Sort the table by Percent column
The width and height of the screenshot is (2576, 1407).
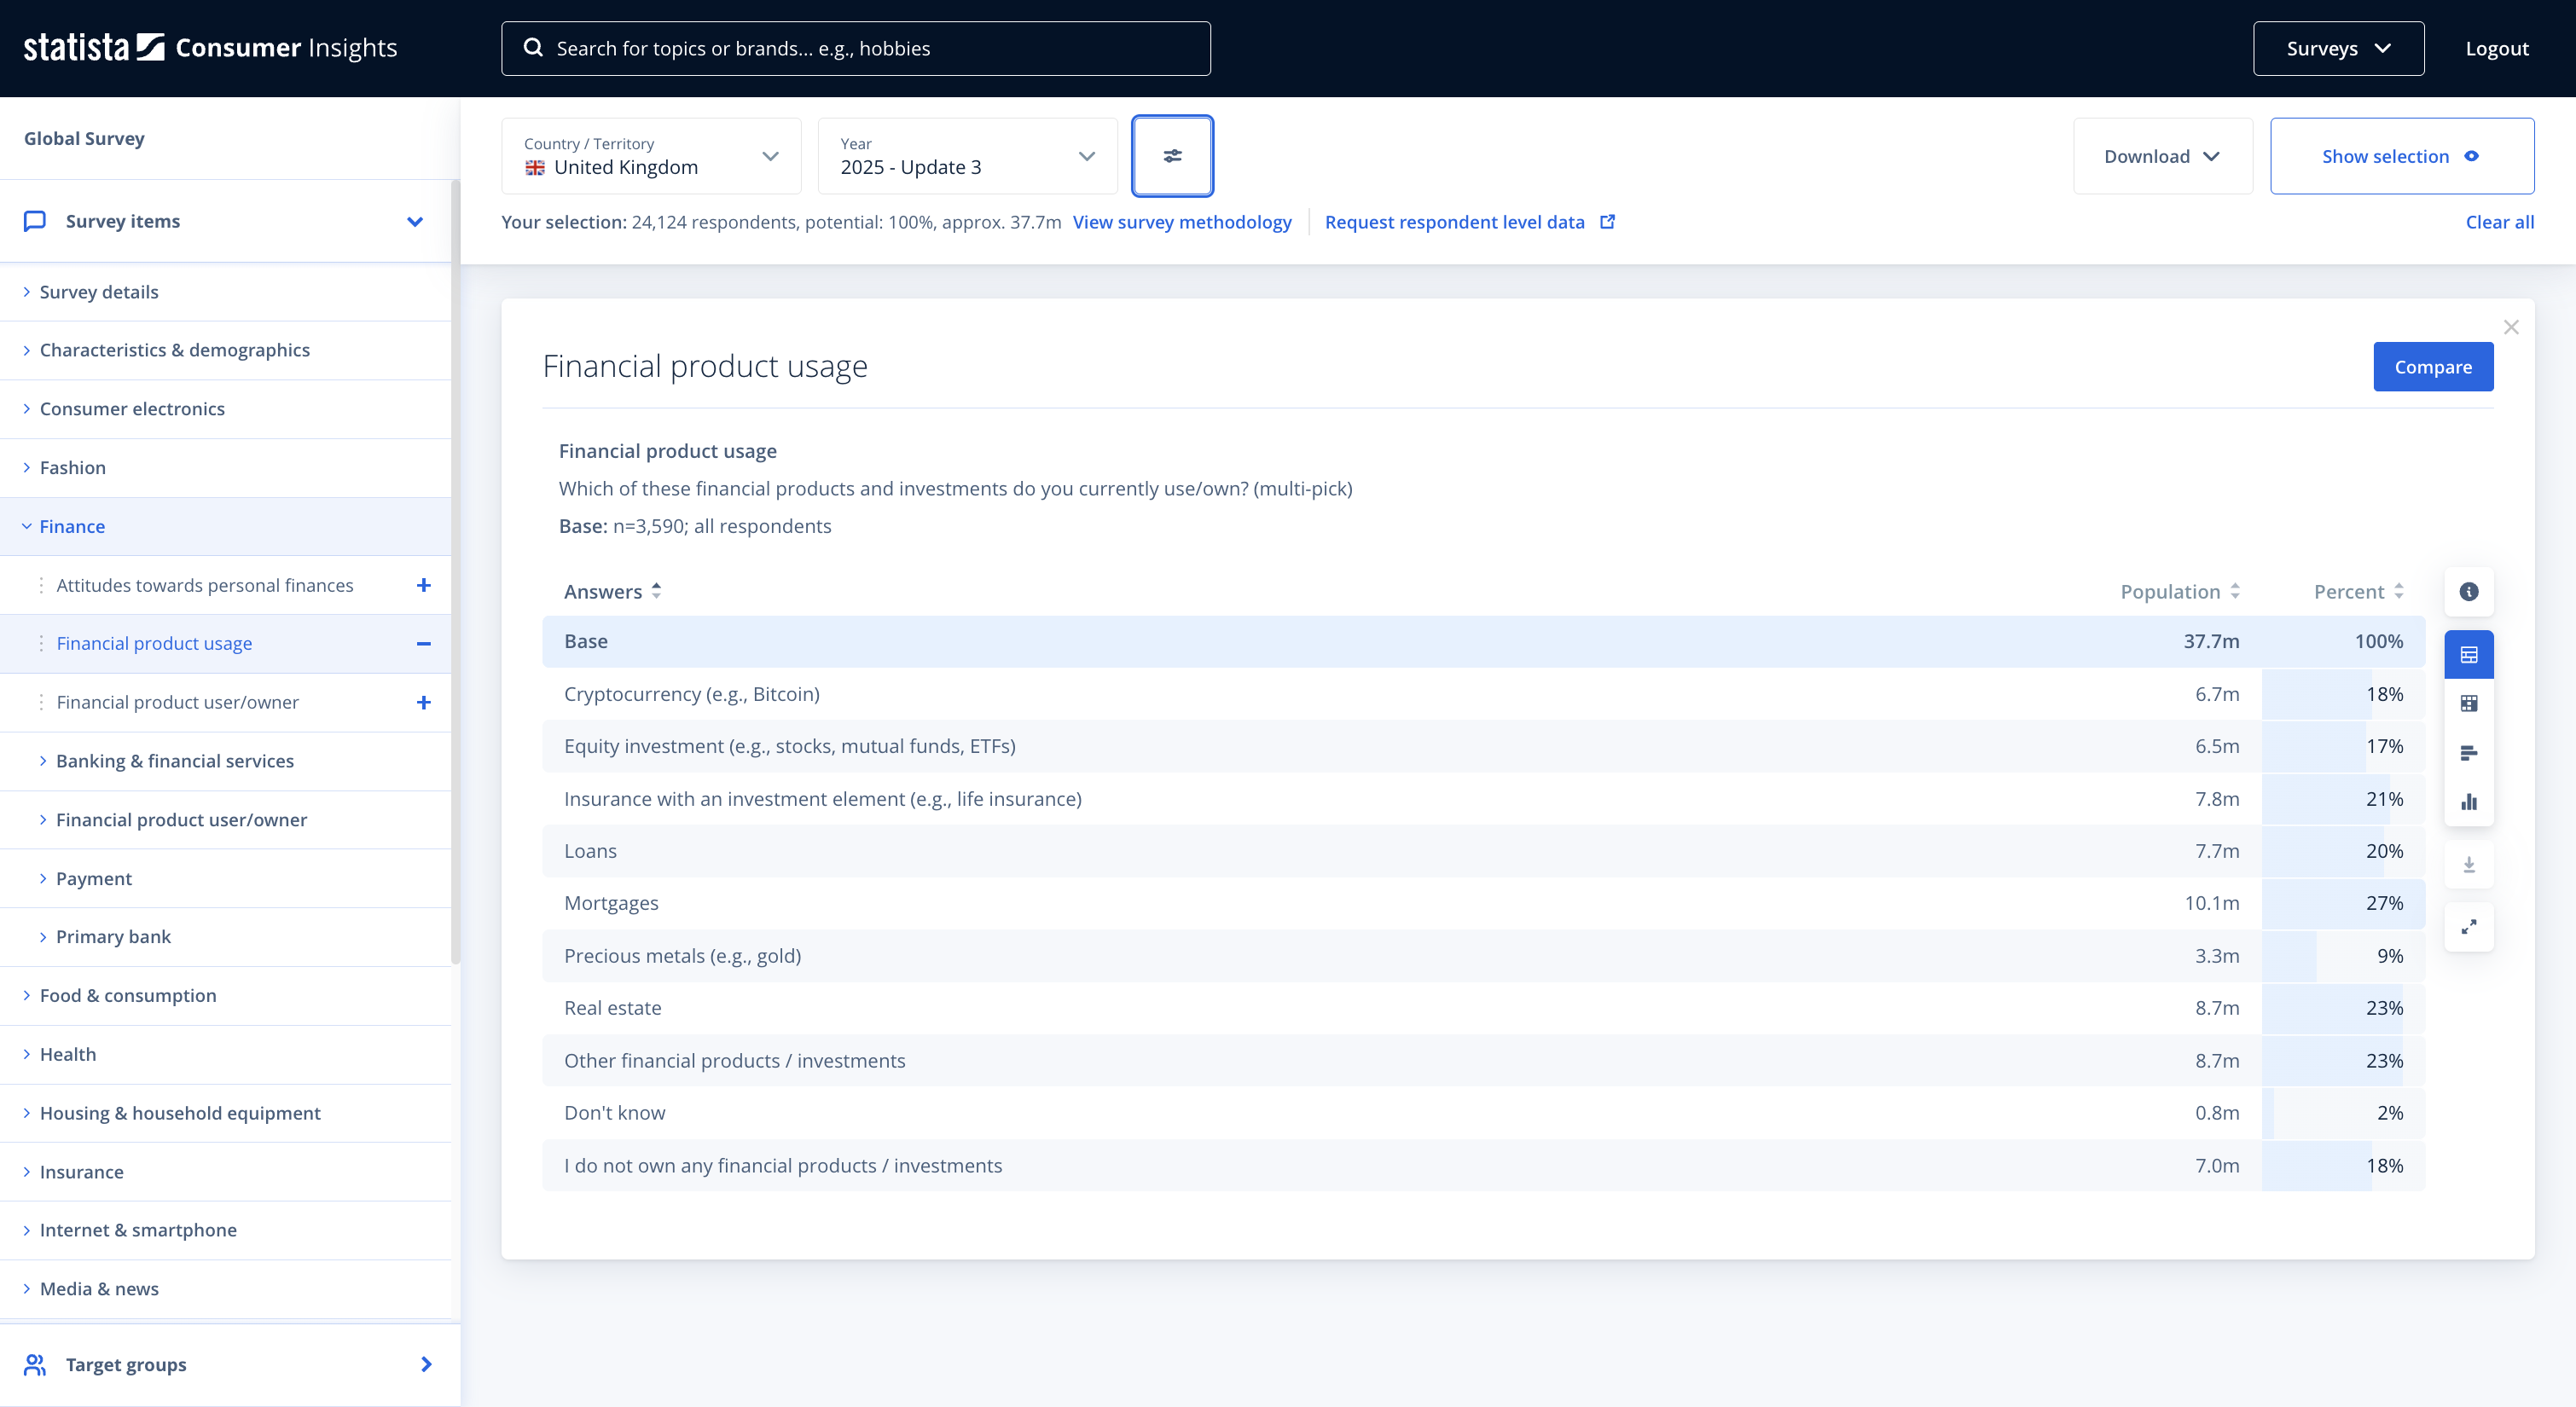coord(2358,592)
